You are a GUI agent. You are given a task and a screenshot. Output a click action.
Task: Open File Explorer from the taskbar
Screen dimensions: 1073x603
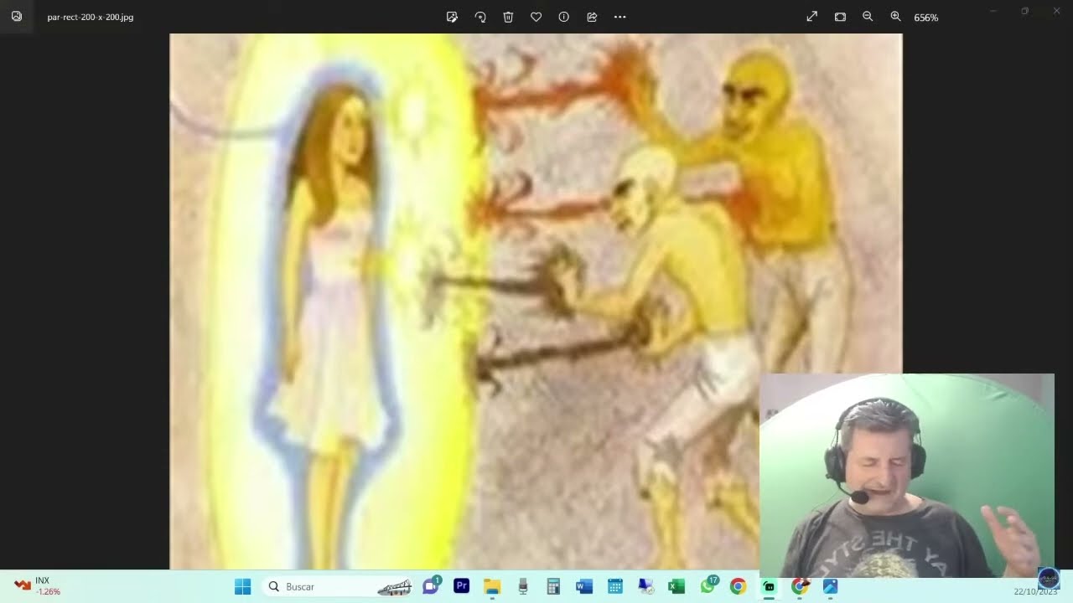(x=492, y=586)
